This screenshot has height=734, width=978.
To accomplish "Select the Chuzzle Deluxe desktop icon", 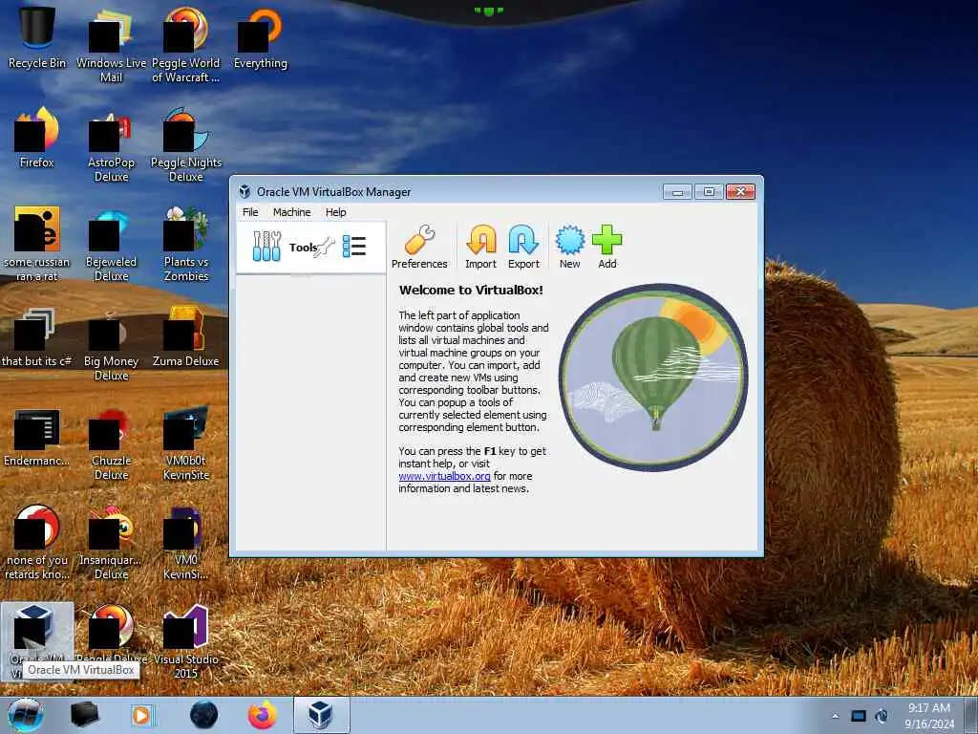I will (111, 443).
